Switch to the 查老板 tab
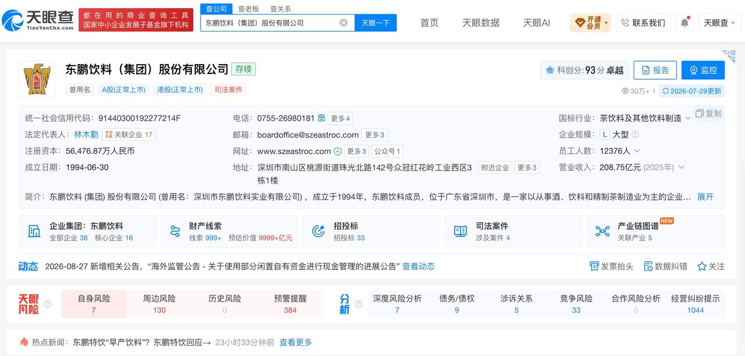The image size is (745, 356). (x=248, y=9)
